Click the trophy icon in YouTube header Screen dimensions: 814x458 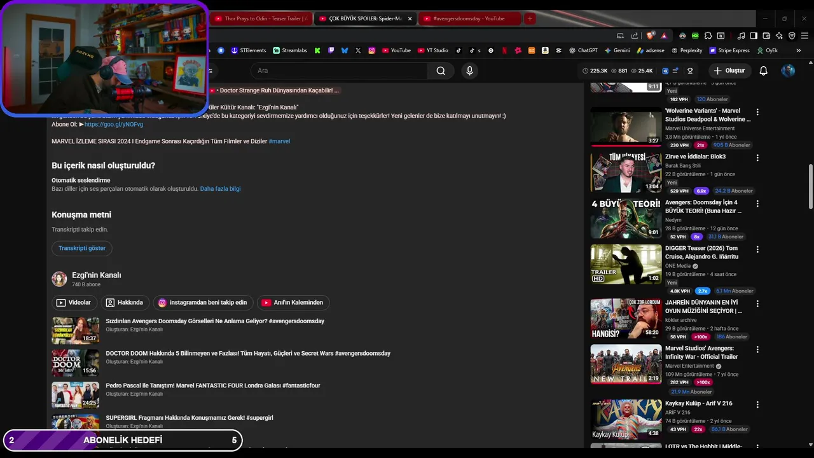(690, 71)
